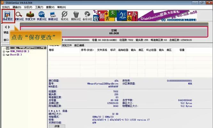Click the 删除分区 (Delete Partition) icon
Screen dimensions: 213x128
coord(76,16)
